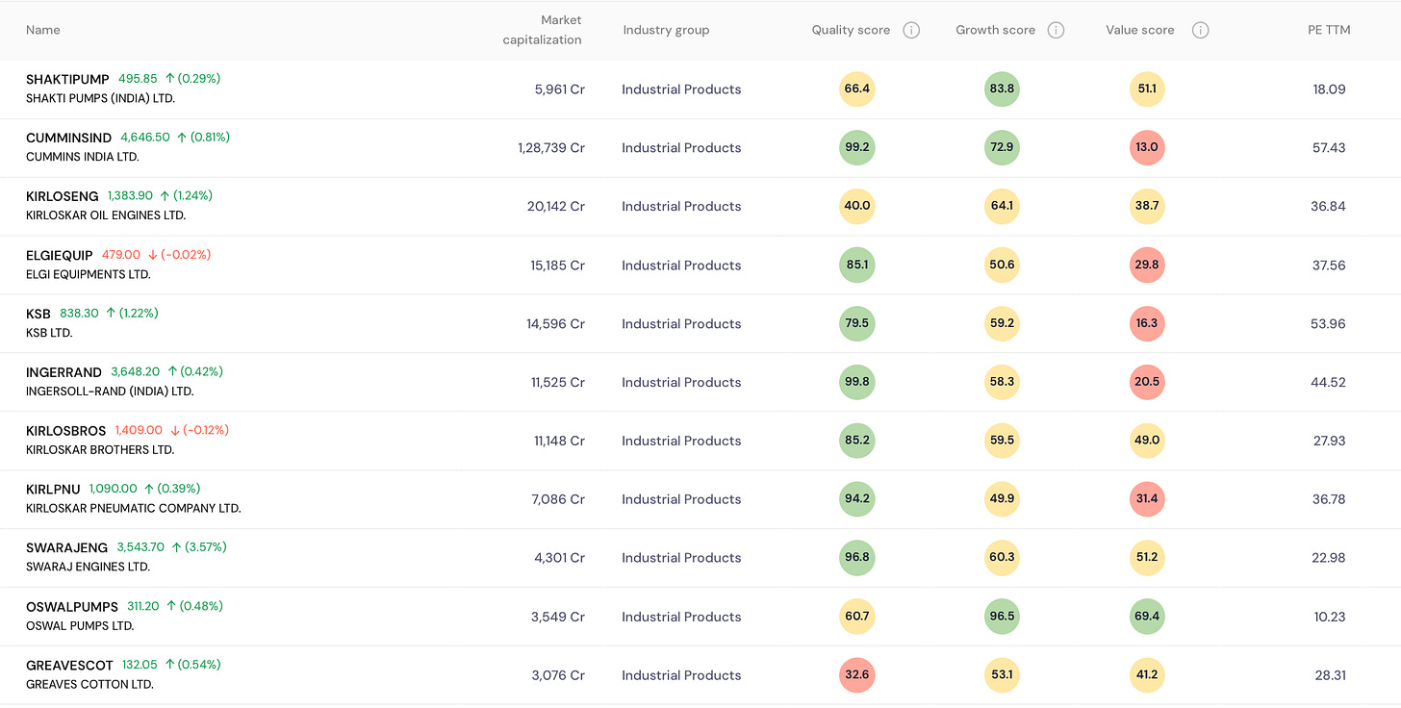Click INGERSOLL-RAND (INDIA) LTD. company name
The image size is (1401, 708).
[x=110, y=392]
